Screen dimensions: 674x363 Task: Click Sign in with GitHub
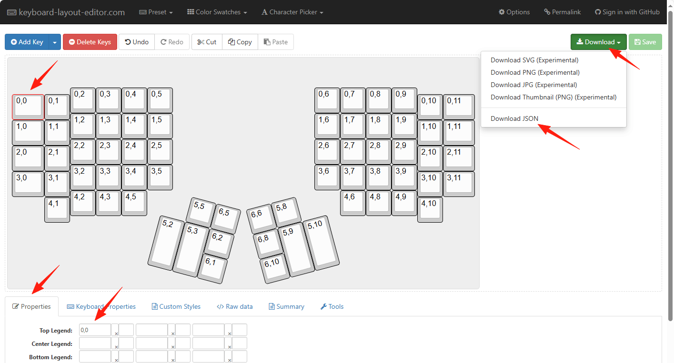tap(627, 12)
